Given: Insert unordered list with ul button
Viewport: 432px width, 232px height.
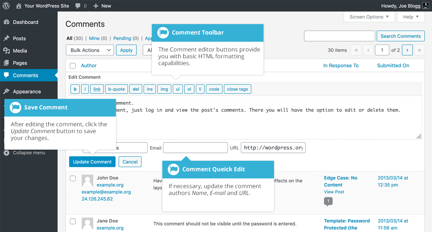Looking at the screenshot, I should [x=178, y=89].
